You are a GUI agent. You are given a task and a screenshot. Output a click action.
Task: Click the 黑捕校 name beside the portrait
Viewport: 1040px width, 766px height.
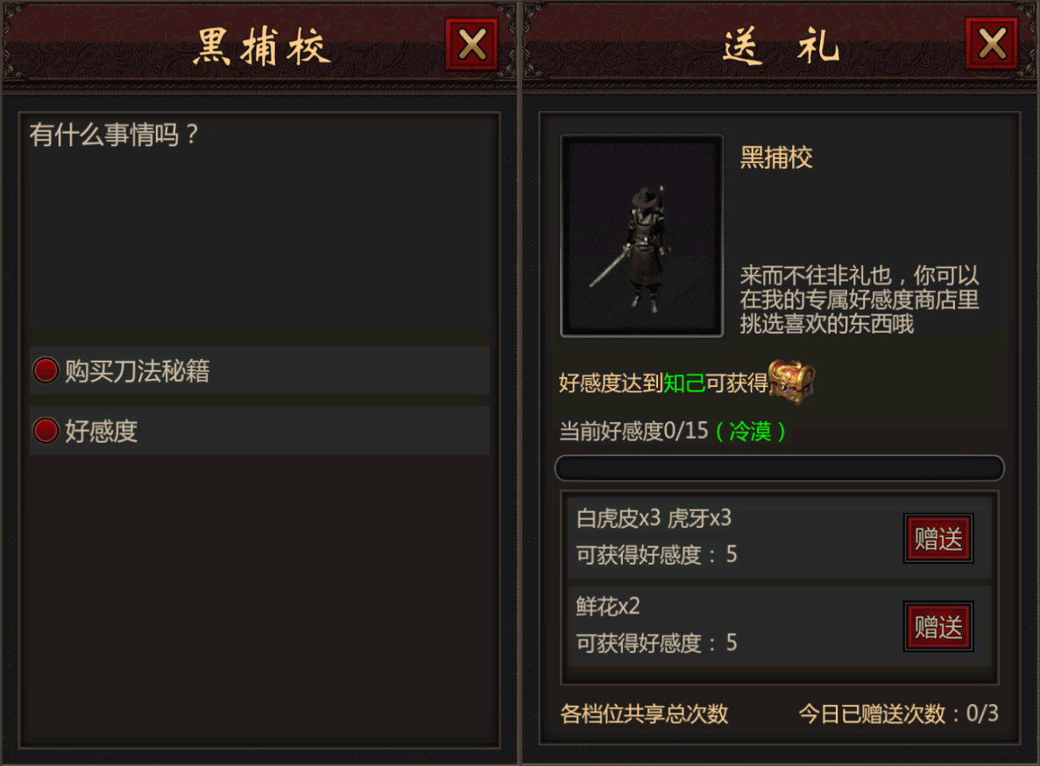click(776, 158)
